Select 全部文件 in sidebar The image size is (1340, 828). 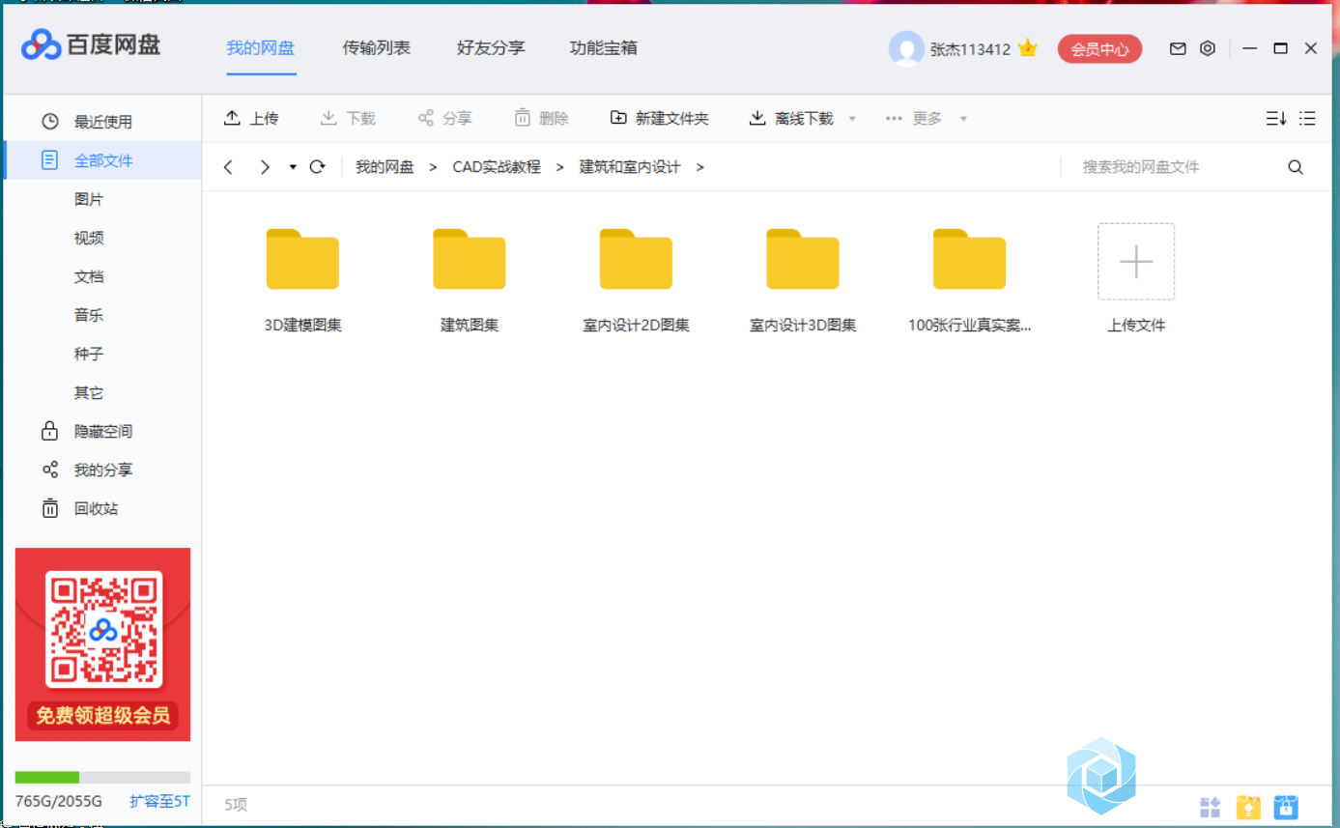point(102,160)
